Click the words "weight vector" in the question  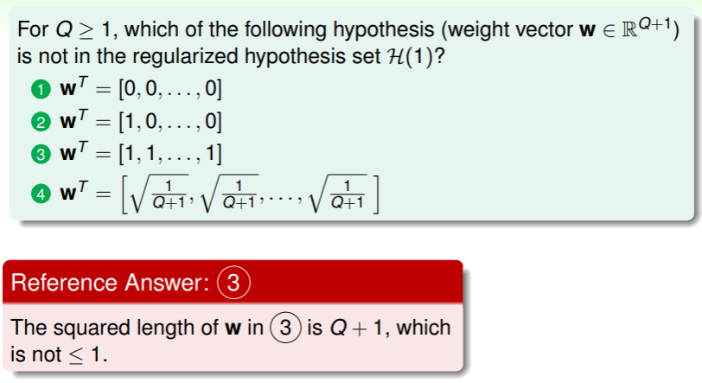(x=505, y=31)
